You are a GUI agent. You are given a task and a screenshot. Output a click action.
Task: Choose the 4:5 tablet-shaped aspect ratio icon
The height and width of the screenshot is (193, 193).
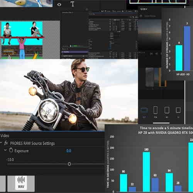pos(167,110)
